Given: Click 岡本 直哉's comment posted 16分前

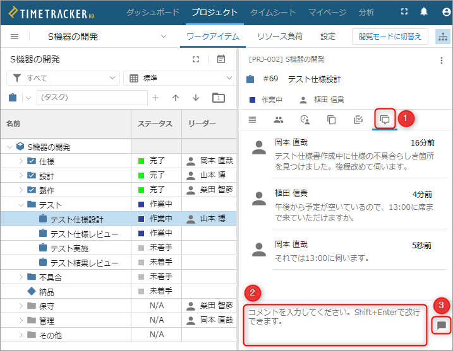Looking at the screenshot, I should (354, 161).
